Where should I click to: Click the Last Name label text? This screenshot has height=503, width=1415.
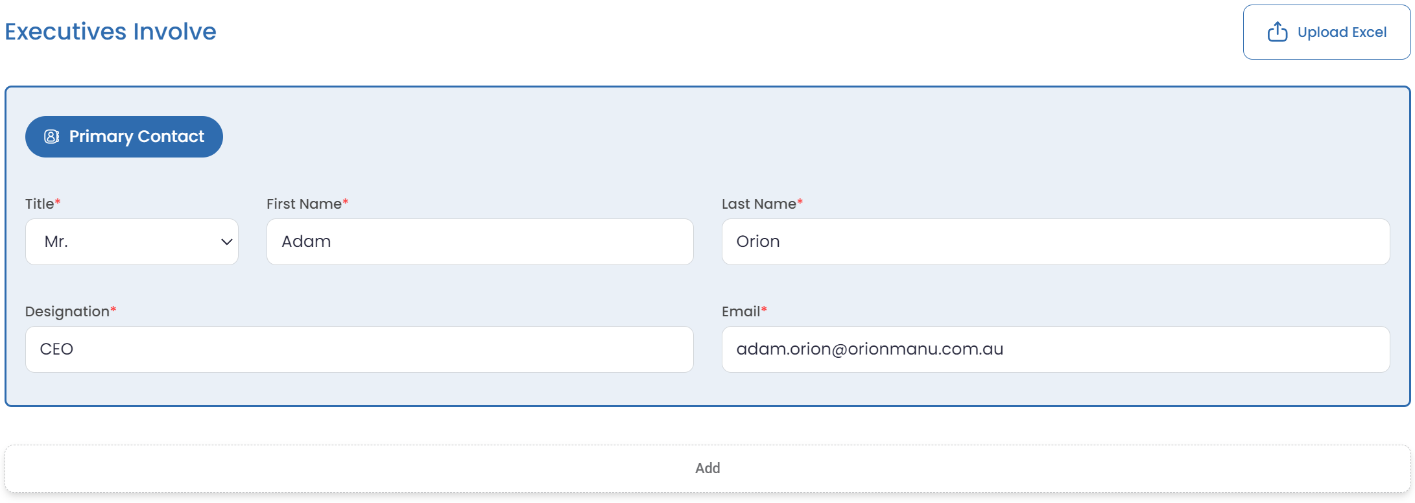pos(759,204)
